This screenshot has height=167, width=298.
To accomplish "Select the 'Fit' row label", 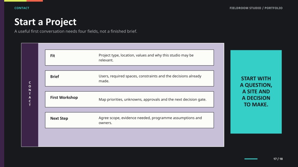I will (x=53, y=56).
